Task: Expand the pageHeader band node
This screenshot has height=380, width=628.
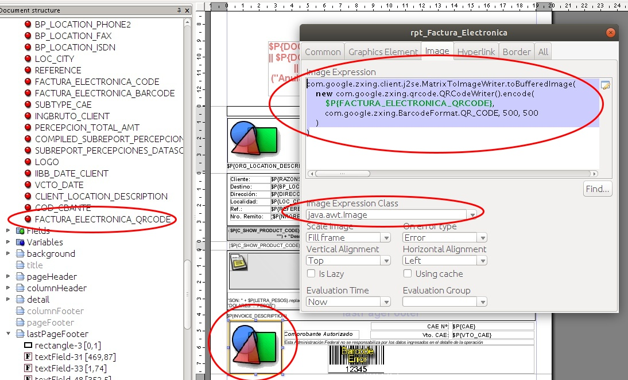Action: click(8, 276)
